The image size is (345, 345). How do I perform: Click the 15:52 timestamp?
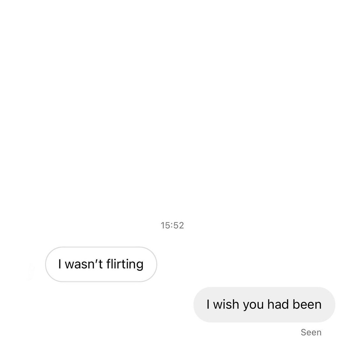[172, 225]
